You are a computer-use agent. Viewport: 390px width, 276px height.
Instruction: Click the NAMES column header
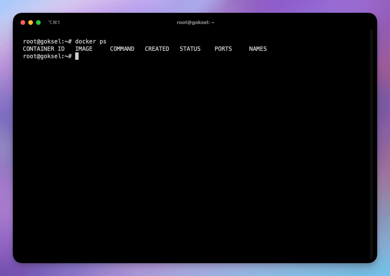point(258,49)
